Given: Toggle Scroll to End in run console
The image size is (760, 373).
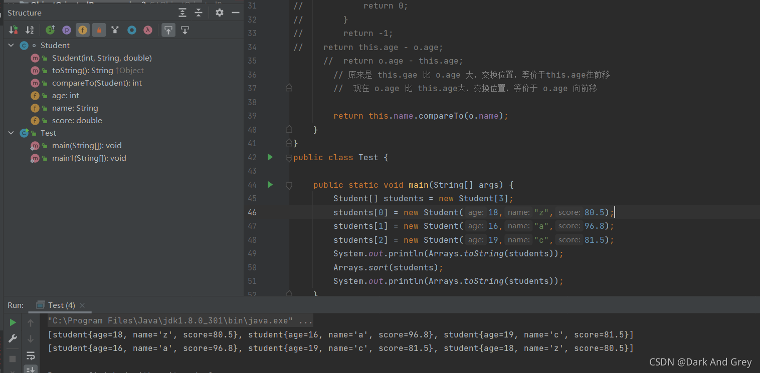Looking at the screenshot, I should (31, 369).
